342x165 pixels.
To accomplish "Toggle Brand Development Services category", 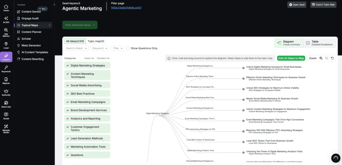I will [87, 110].
